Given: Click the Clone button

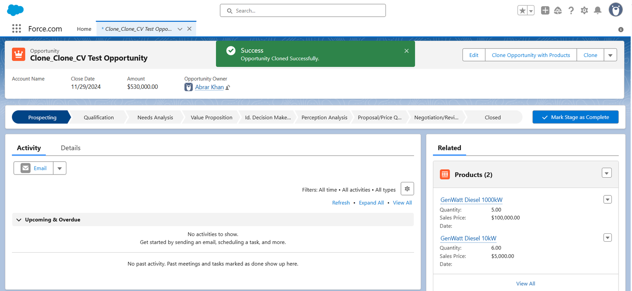Looking at the screenshot, I should pos(590,55).
